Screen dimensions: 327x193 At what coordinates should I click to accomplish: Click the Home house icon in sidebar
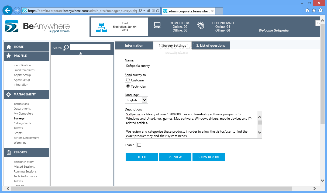pyautogui.click(x=9, y=47)
